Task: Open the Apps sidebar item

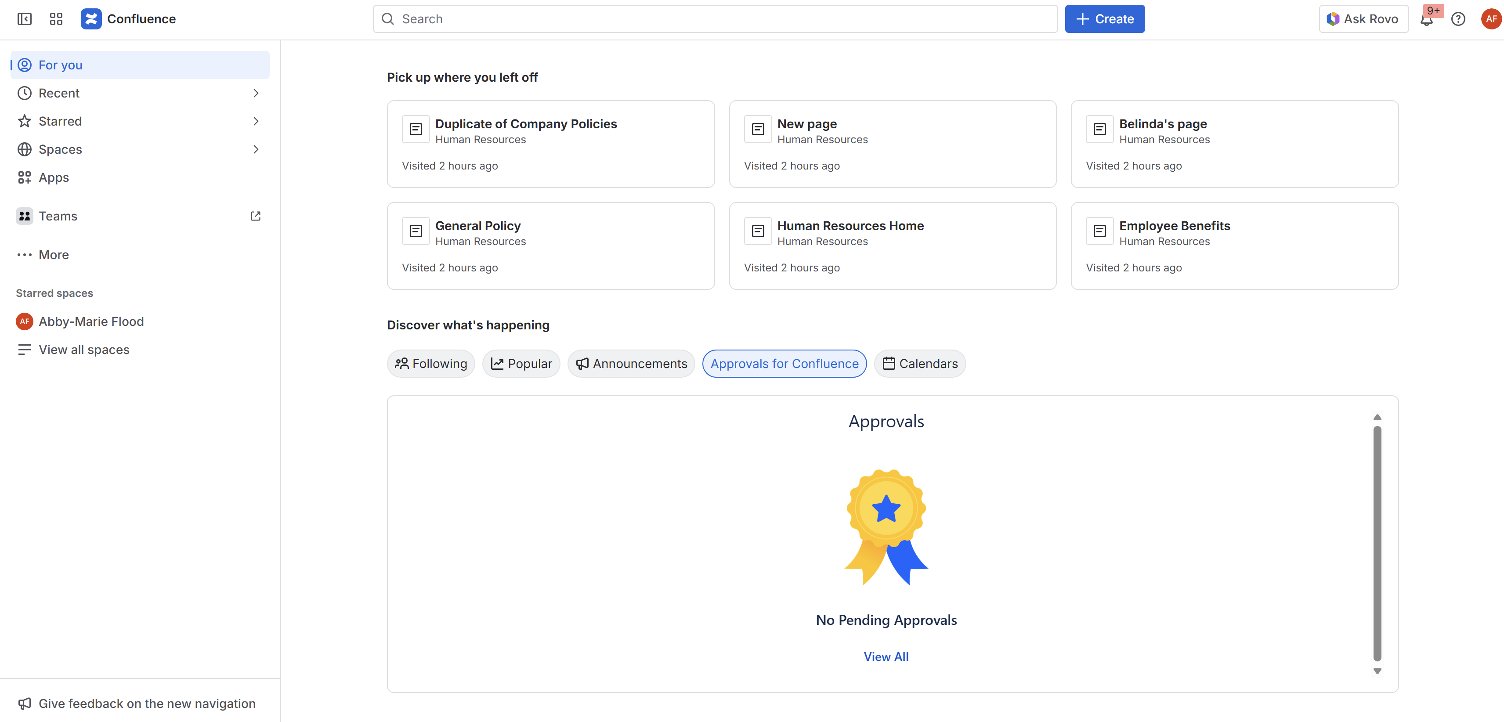Action: pos(54,177)
